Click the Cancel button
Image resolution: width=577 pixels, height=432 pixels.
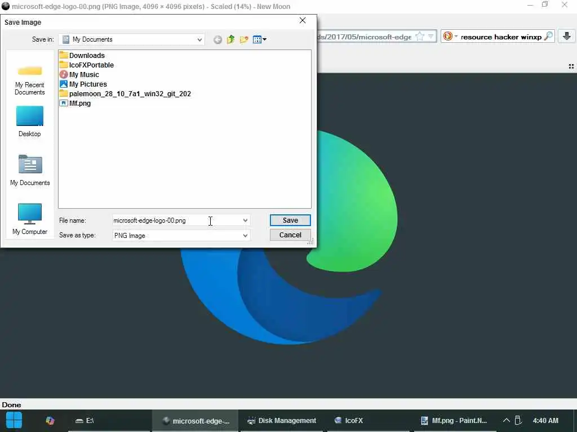click(x=290, y=235)
